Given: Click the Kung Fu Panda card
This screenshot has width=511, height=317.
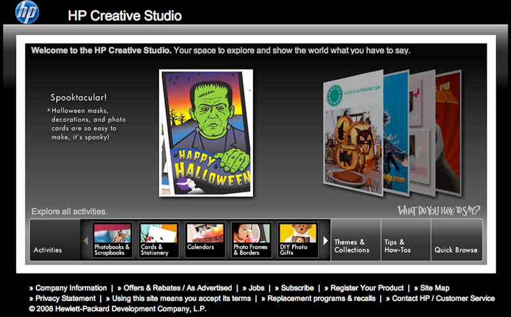Looking at the screenshot, I should coord(448,133).
